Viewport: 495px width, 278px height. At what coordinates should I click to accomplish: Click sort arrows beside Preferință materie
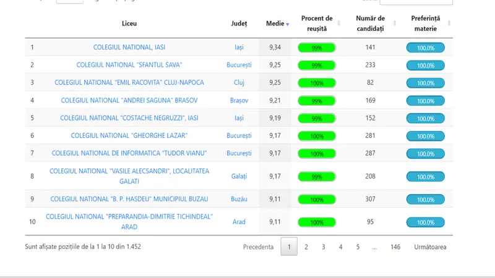449,23
